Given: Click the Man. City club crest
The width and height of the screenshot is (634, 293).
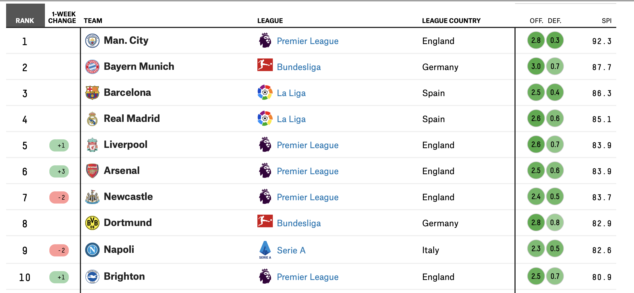Looking at the screenshot, I should point(92,41).
